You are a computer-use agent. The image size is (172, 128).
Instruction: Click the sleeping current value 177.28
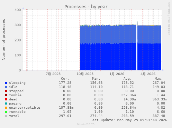65,83
